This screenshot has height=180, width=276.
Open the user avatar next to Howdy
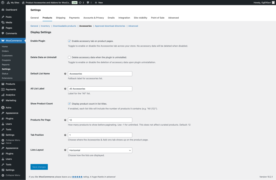pos(273,3)
